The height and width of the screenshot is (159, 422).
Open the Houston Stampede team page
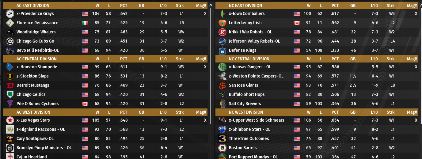click(37, 67)
